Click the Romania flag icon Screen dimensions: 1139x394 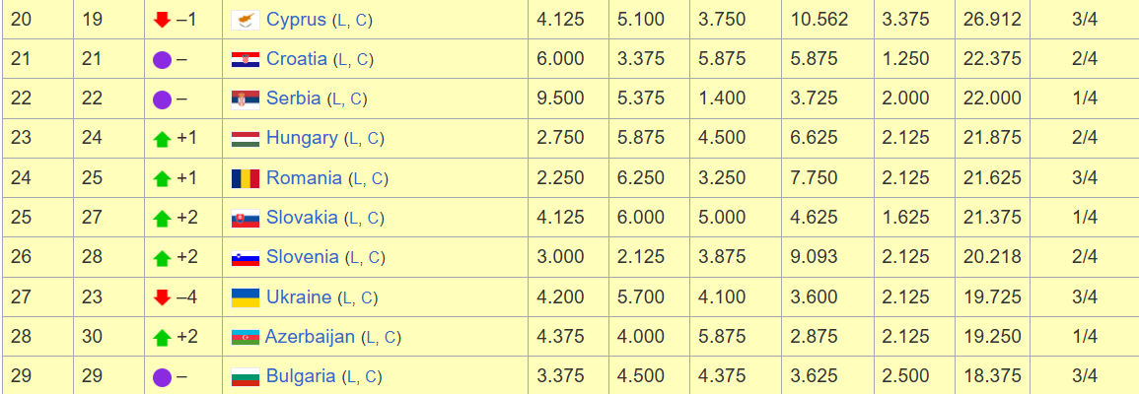tap(245, 178)
